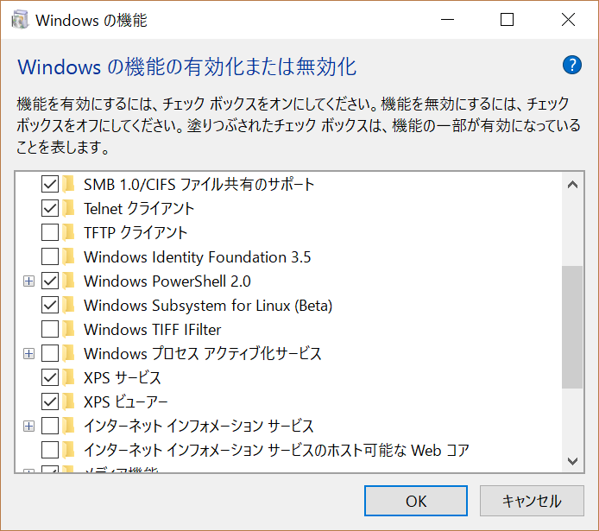Click folder icon beside Windows Subsystem for Linux
The width and height of the screenshot is (599, 531).
(69, 305)
